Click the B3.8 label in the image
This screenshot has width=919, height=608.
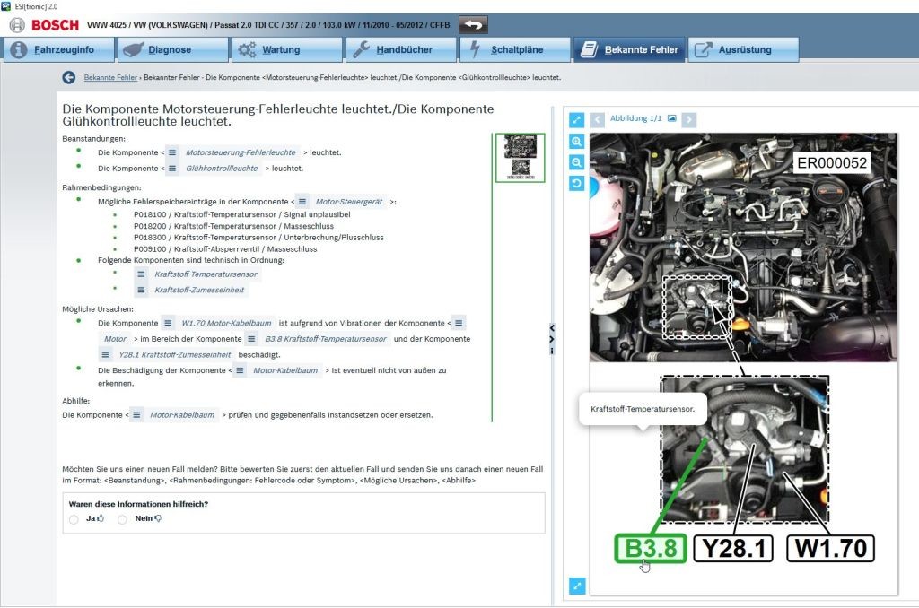click(x=651, y=549)
